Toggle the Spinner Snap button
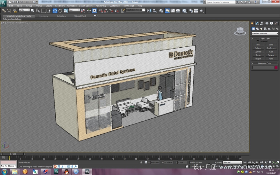 pos(116,11)
